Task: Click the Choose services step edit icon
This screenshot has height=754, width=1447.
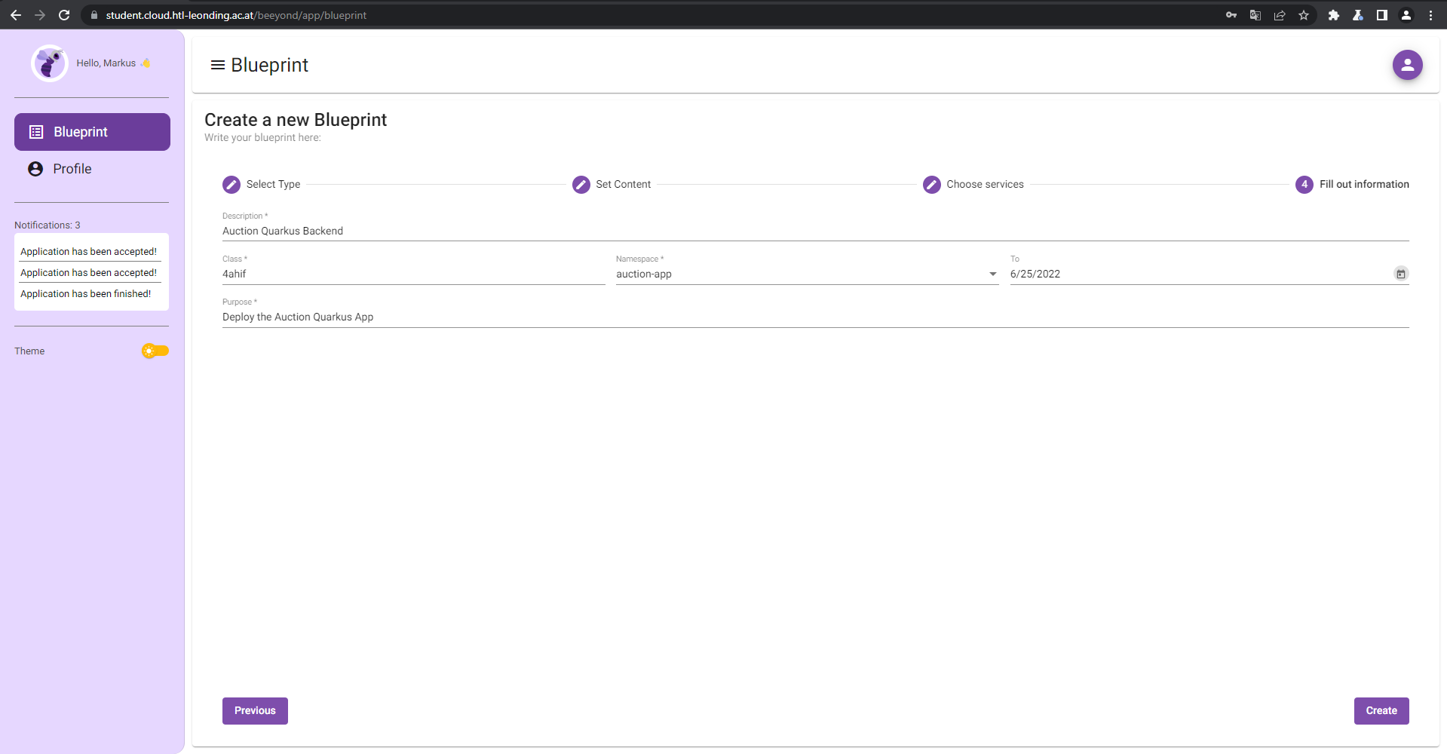Action: coord(932,185)
